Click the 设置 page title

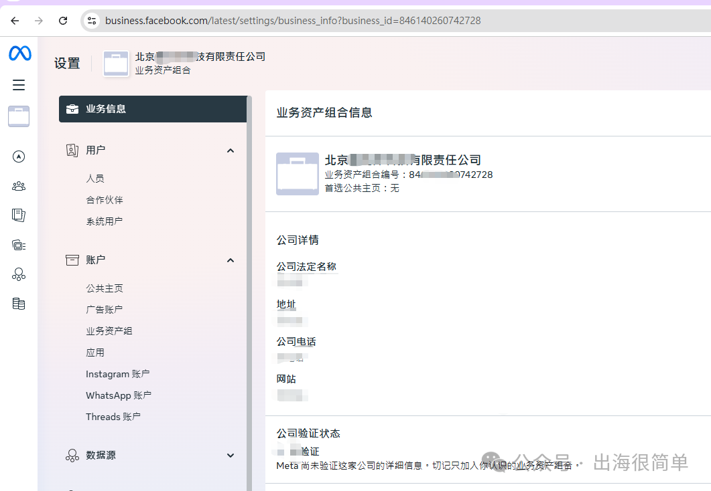pyautogui.click(x=67, y=64)
